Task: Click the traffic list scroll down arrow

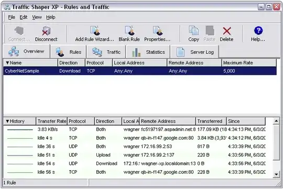Action: click(276, 174)
